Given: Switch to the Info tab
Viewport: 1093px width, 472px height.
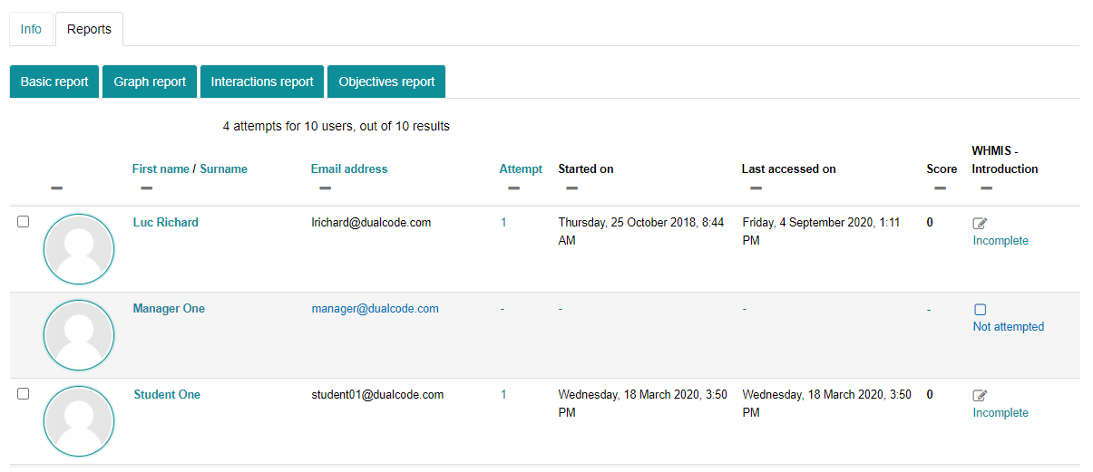Looking at the screenshot, I should (31, 29).
